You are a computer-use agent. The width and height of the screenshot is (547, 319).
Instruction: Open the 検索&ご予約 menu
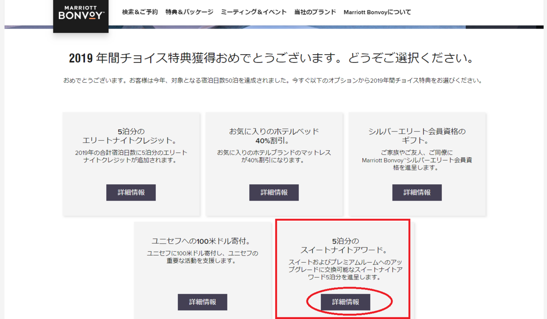(140, 12)
